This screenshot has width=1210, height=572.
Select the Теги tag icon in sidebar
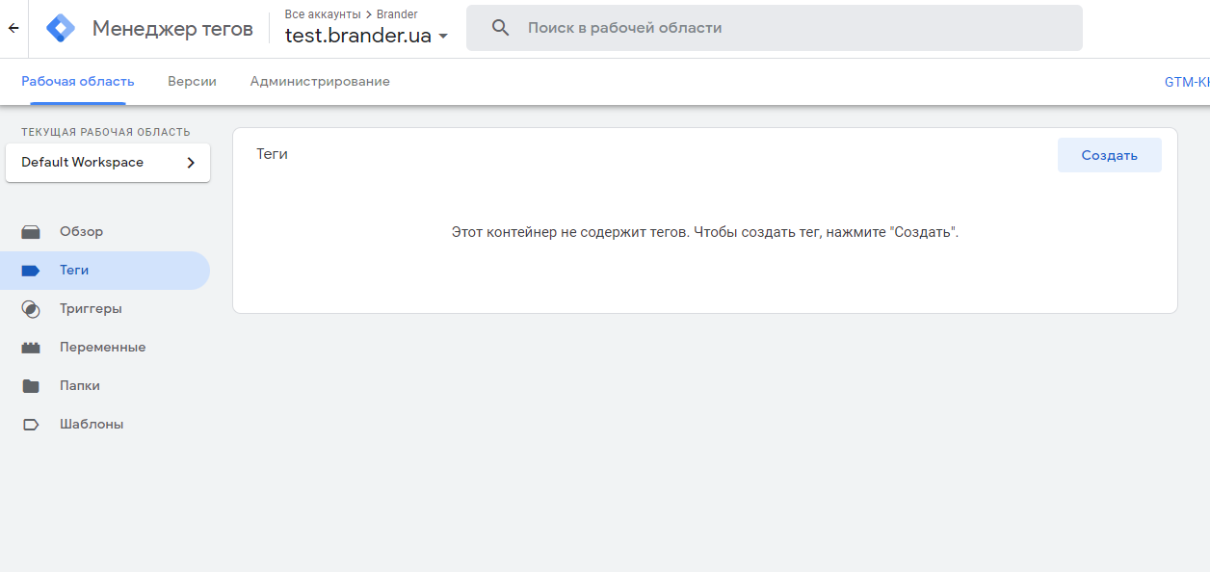(31, 271)
